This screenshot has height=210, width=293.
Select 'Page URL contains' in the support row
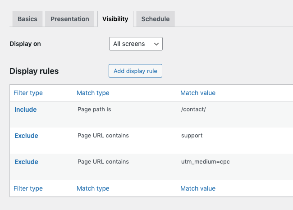(x=103, y=136)
